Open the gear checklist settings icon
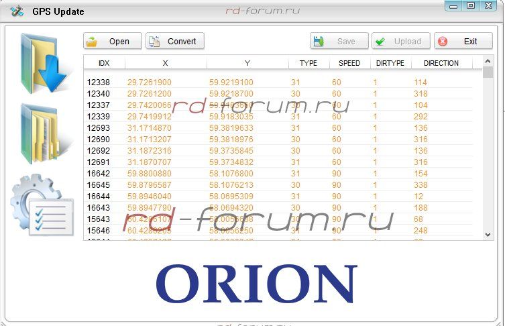The width and height of the screenshot is (505, 326). pos(42,205)
